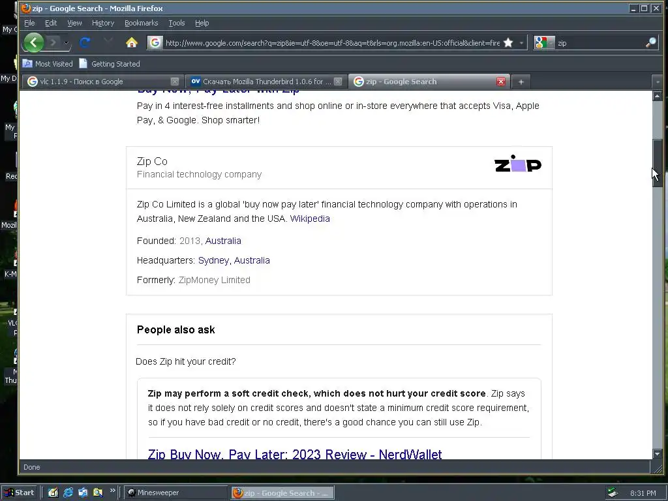The height and width of the screenshot is (501, 668).
Task: Click the Australia link next to Founded
Action: 223,241
